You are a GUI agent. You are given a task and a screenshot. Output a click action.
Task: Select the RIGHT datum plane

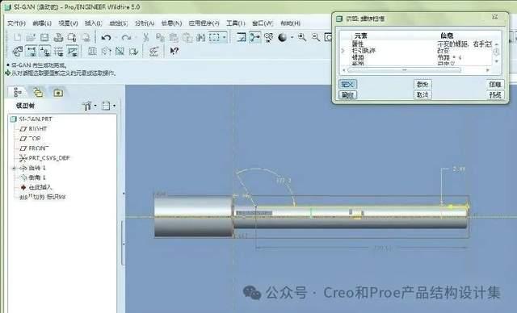click(x=34, y=129)
